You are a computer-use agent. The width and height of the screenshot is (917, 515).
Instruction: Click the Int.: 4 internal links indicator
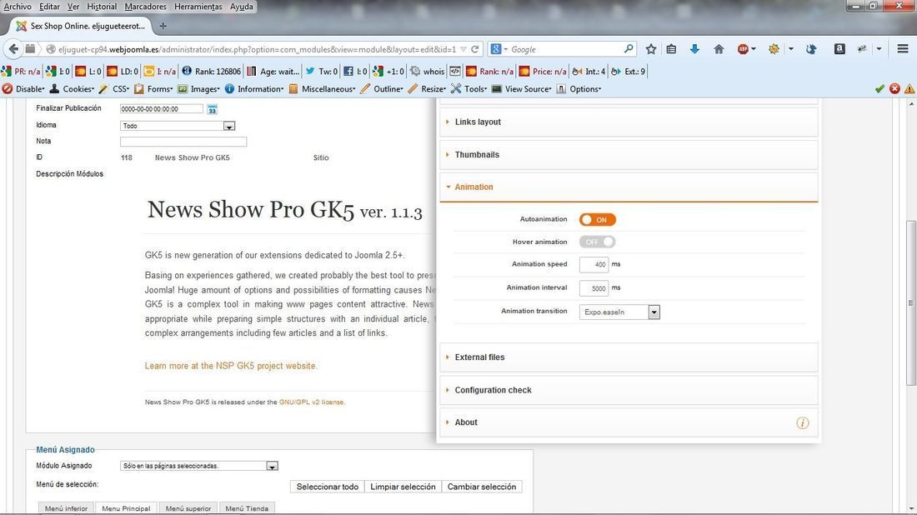tap(589, 72)
